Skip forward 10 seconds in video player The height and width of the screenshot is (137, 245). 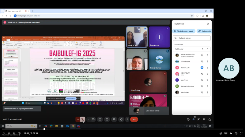tap(14, 133)
